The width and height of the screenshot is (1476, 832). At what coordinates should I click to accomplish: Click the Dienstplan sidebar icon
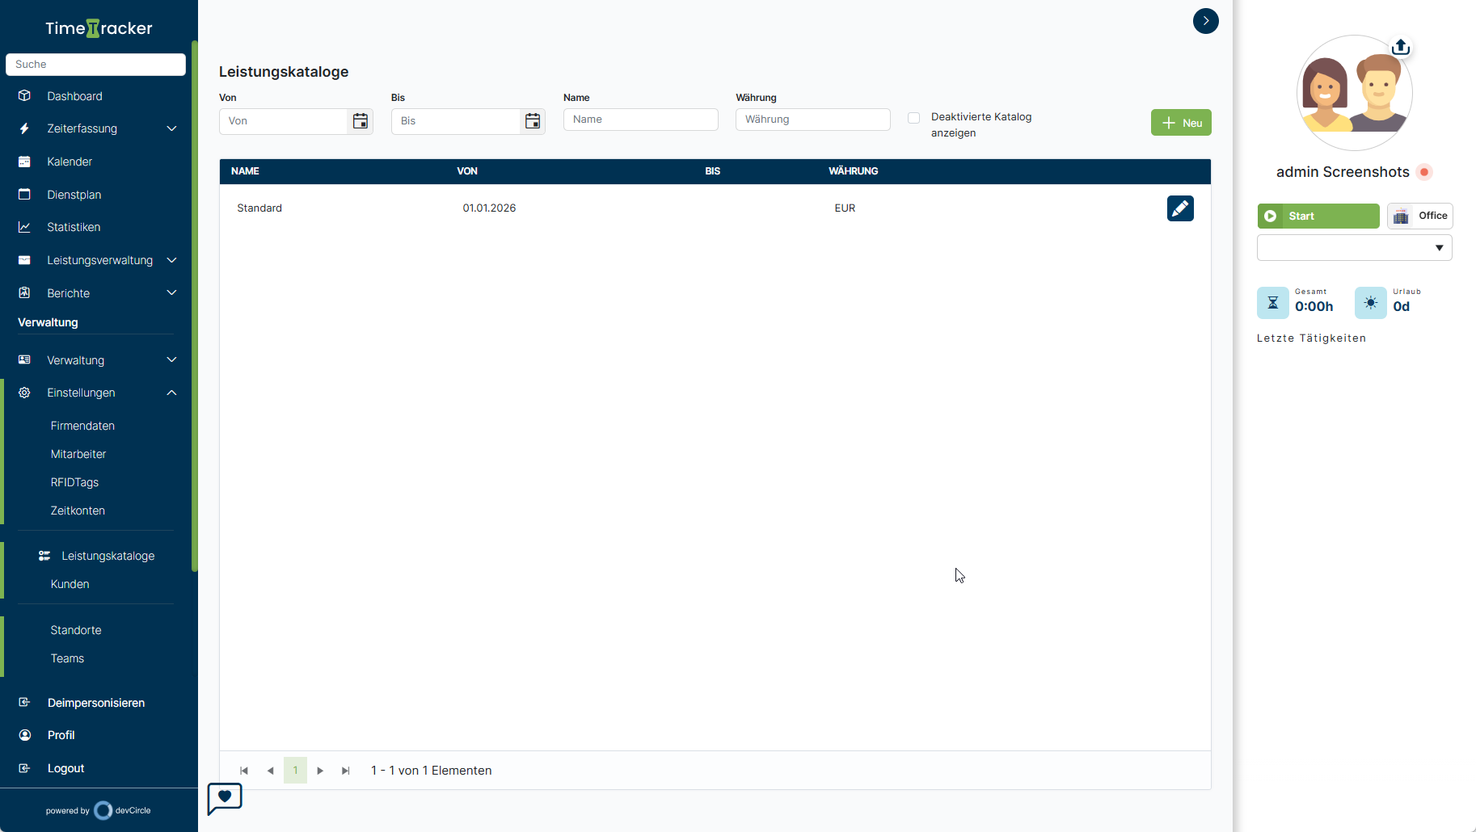point(24,194)
